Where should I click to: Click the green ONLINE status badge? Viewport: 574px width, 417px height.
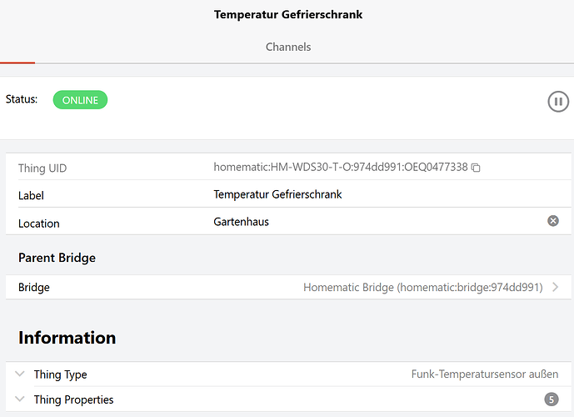tap(80, 100)
